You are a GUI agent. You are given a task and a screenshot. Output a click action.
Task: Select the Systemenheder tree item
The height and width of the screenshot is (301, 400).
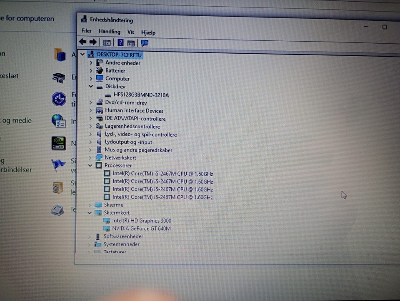point(121,244)
